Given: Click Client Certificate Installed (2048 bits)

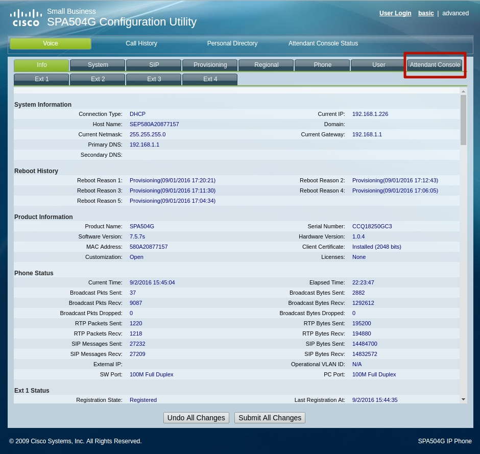Looking at the screenshot, I should click(376, 247).
